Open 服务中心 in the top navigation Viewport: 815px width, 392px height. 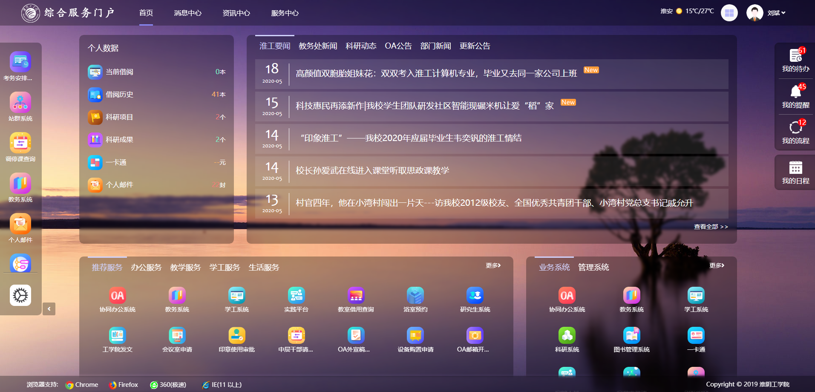click(x=285, y=13)
